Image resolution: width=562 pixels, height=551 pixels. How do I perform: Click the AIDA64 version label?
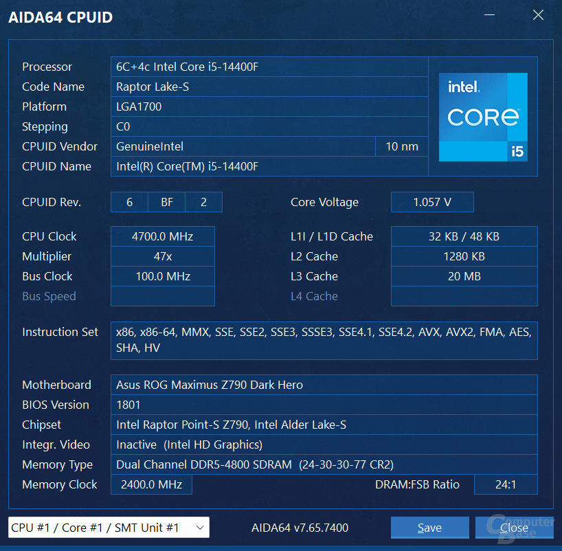(300, 527)
